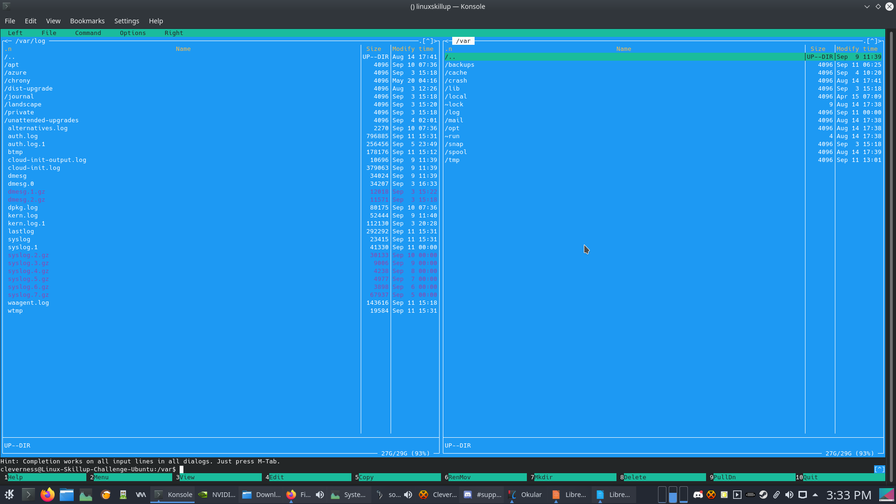
Task: Open the Steam system tray icon
Action: coord(763,495)
